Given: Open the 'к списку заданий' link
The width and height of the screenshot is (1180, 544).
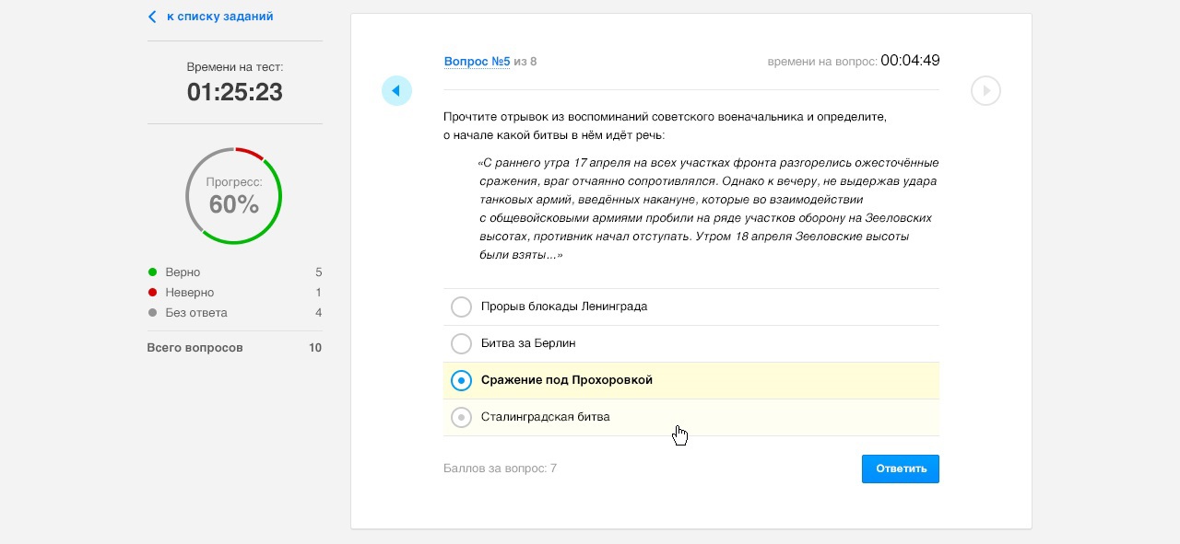Looking at the screenshot, I should pos(219,17).
